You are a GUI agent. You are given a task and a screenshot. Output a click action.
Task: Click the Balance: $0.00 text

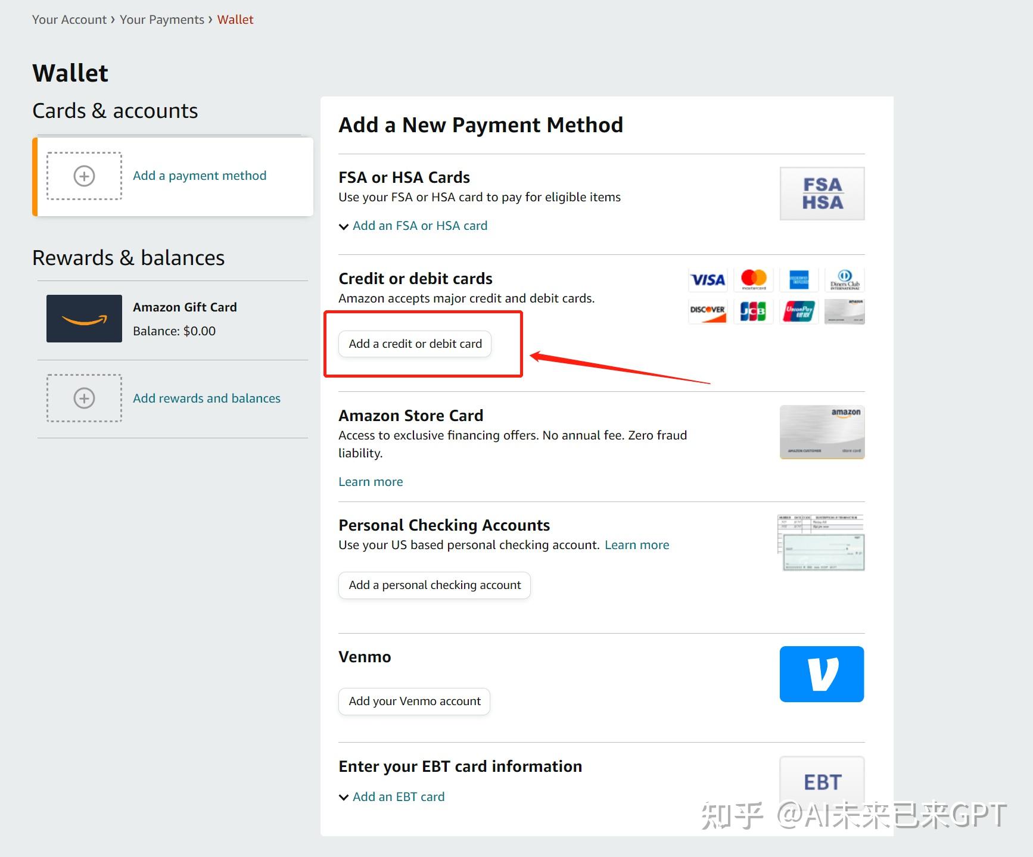pyautogui.click(x=174, y=331)
